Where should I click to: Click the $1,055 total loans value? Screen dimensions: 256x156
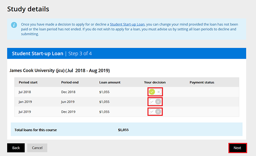tap(123, 130)
